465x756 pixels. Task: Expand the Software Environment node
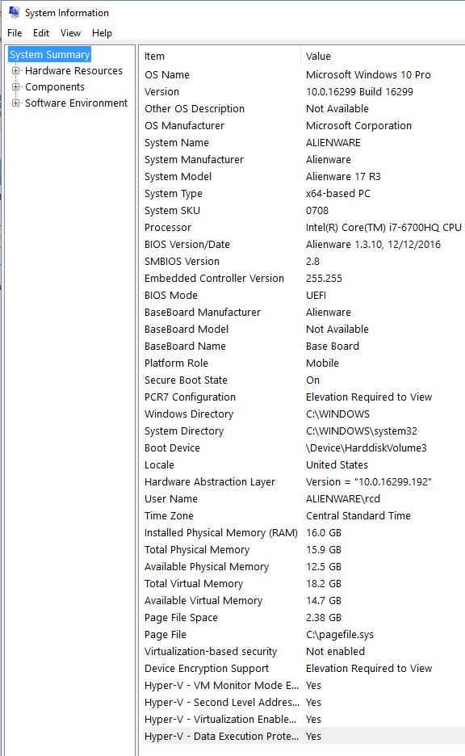click(x=16, y=103)
